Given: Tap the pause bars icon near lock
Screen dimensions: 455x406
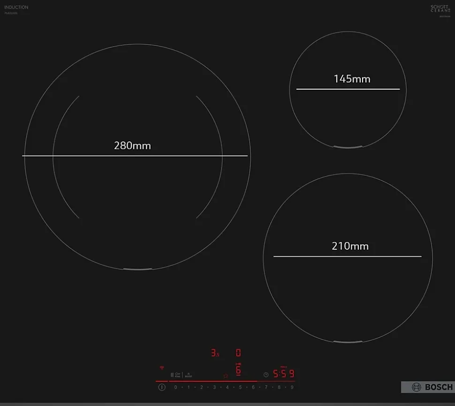Looking at the screenshot, I should 172,375.
